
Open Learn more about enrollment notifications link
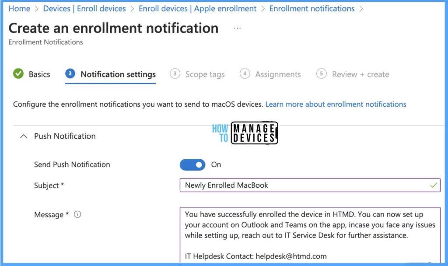[336, 104]
